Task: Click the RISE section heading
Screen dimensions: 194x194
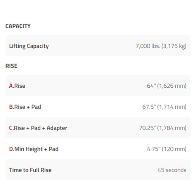Action: [x=11, y=66]
